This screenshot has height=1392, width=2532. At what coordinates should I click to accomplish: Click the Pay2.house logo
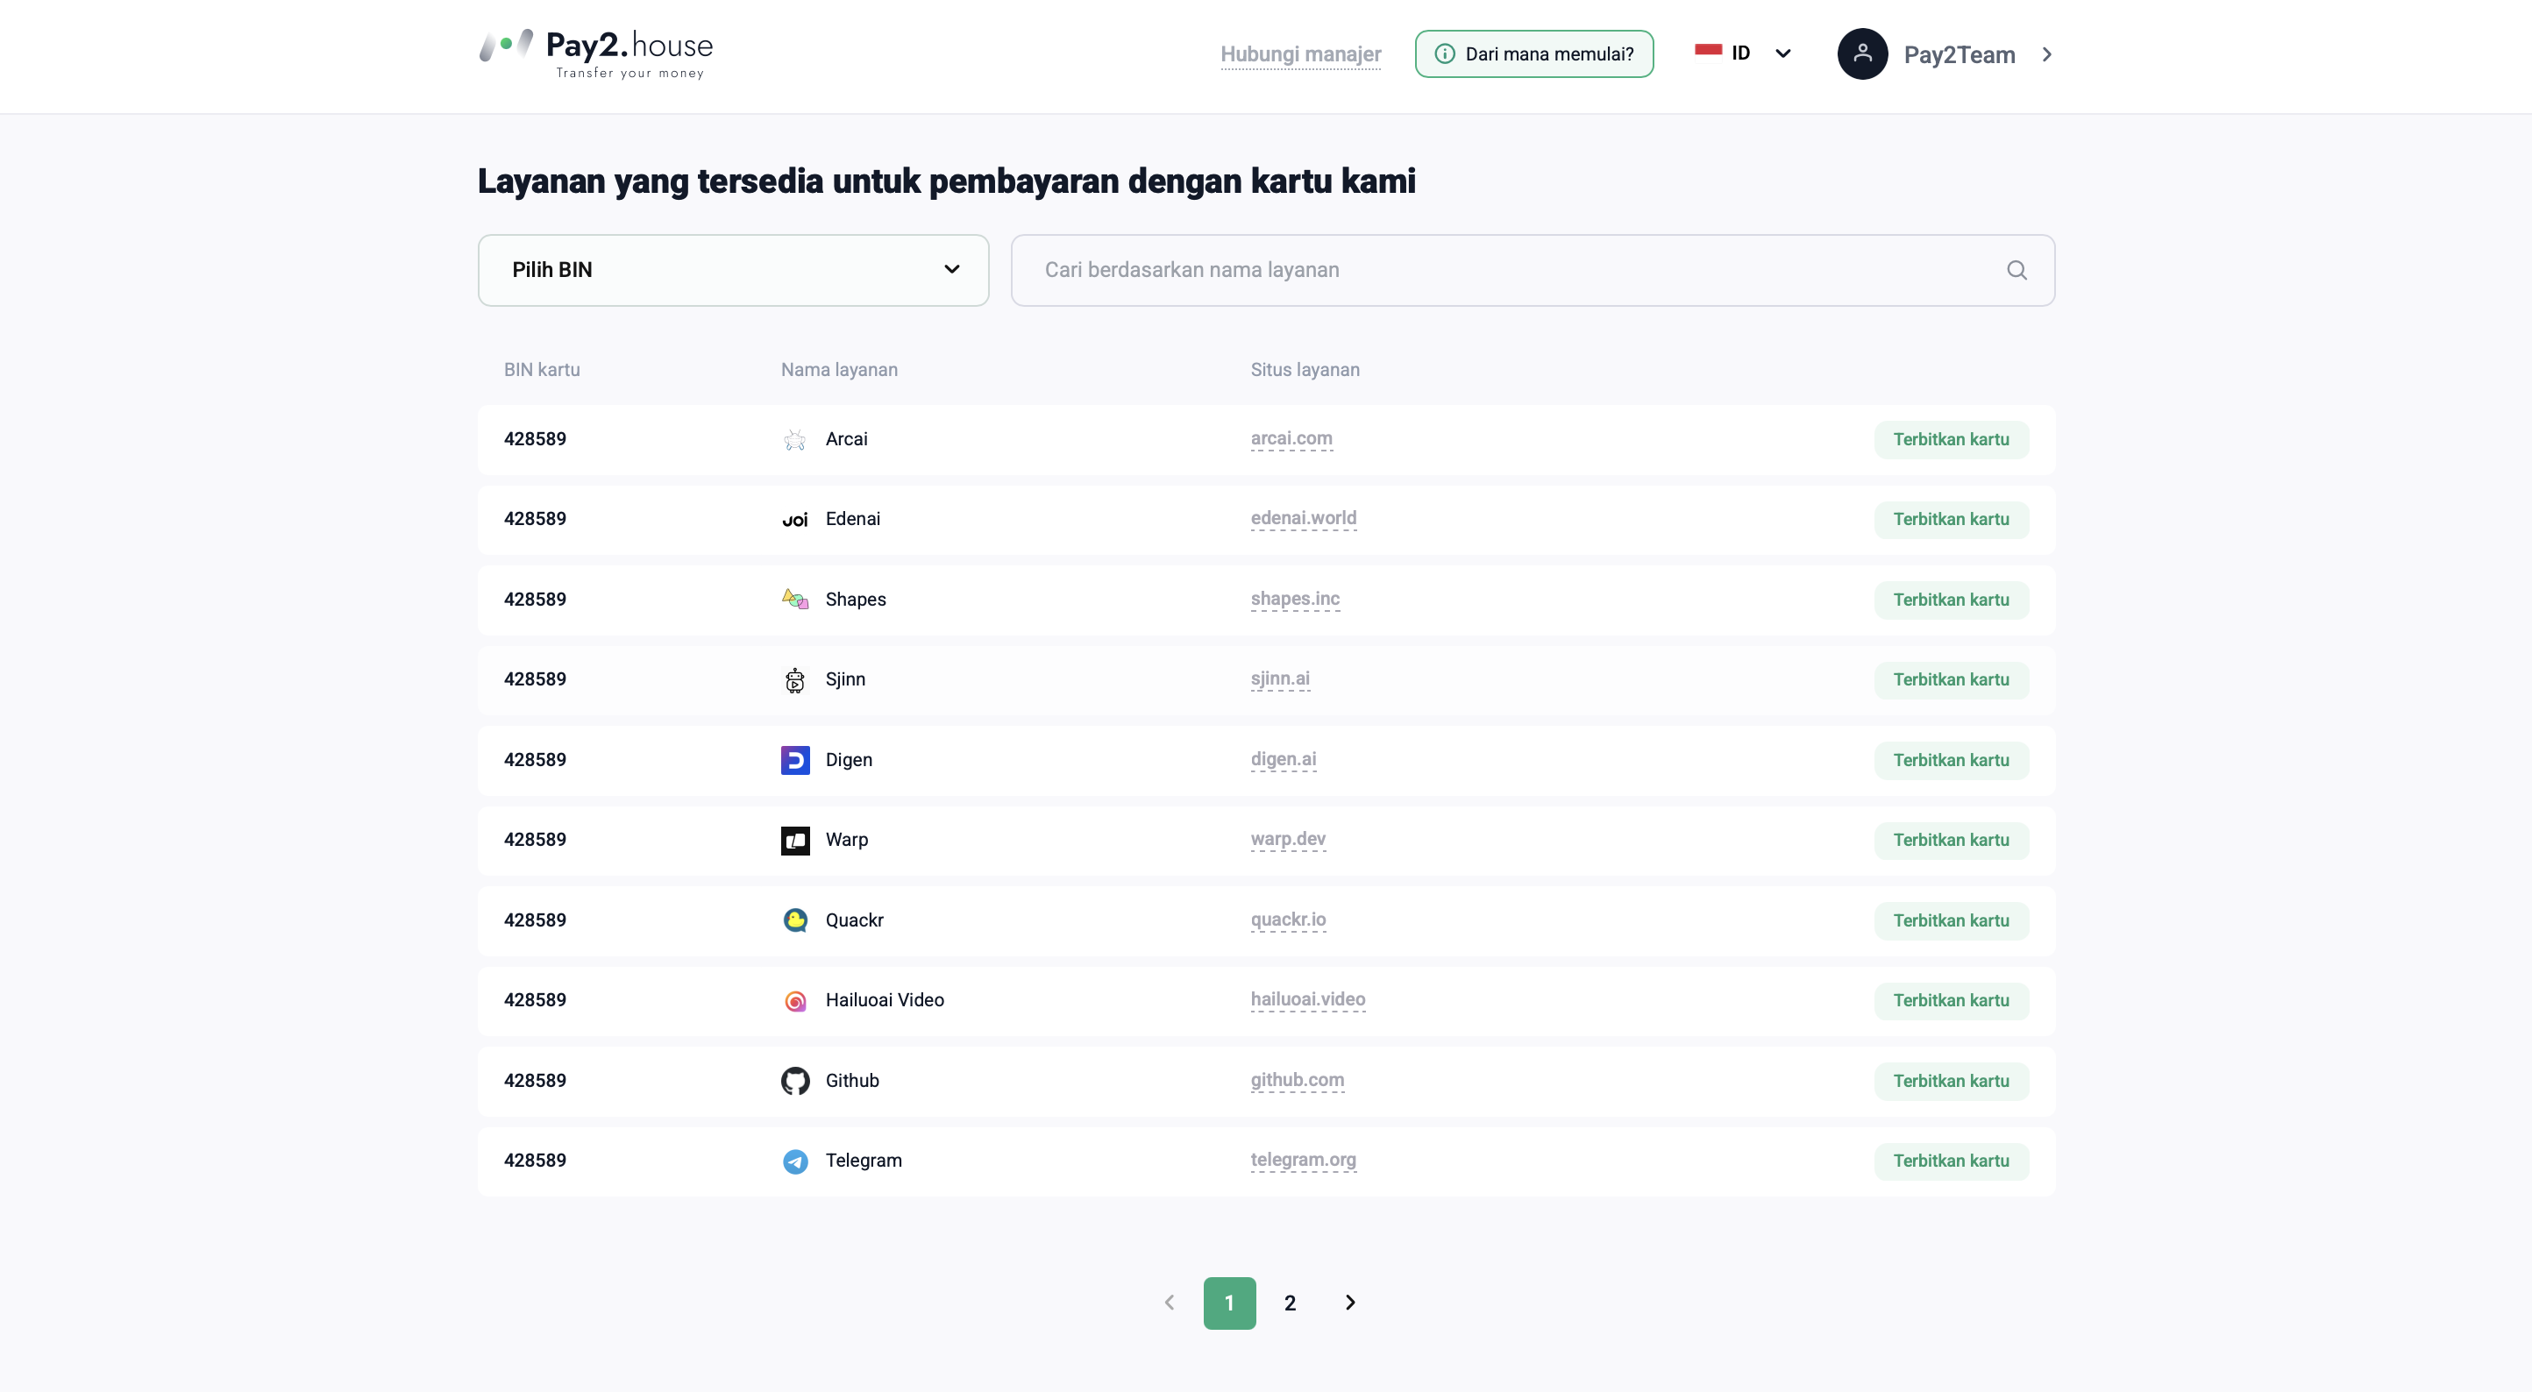click(595, 54)
